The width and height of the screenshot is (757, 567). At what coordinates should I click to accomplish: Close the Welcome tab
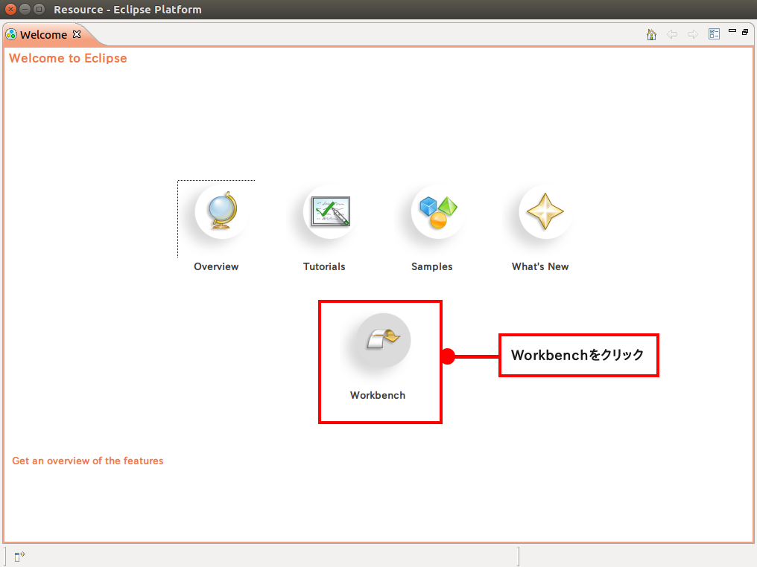point(77,34)
